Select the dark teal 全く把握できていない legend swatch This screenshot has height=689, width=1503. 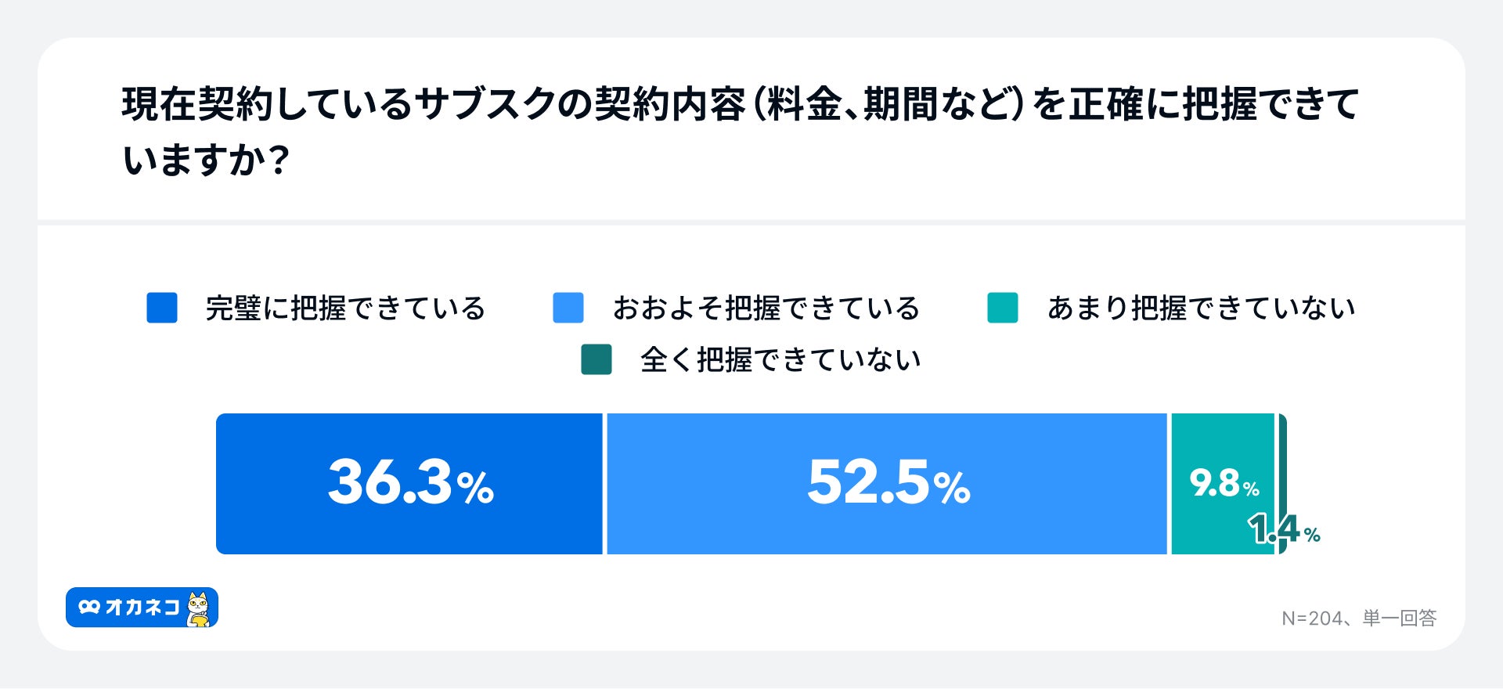pyautogui.click(x=597, y=359)
